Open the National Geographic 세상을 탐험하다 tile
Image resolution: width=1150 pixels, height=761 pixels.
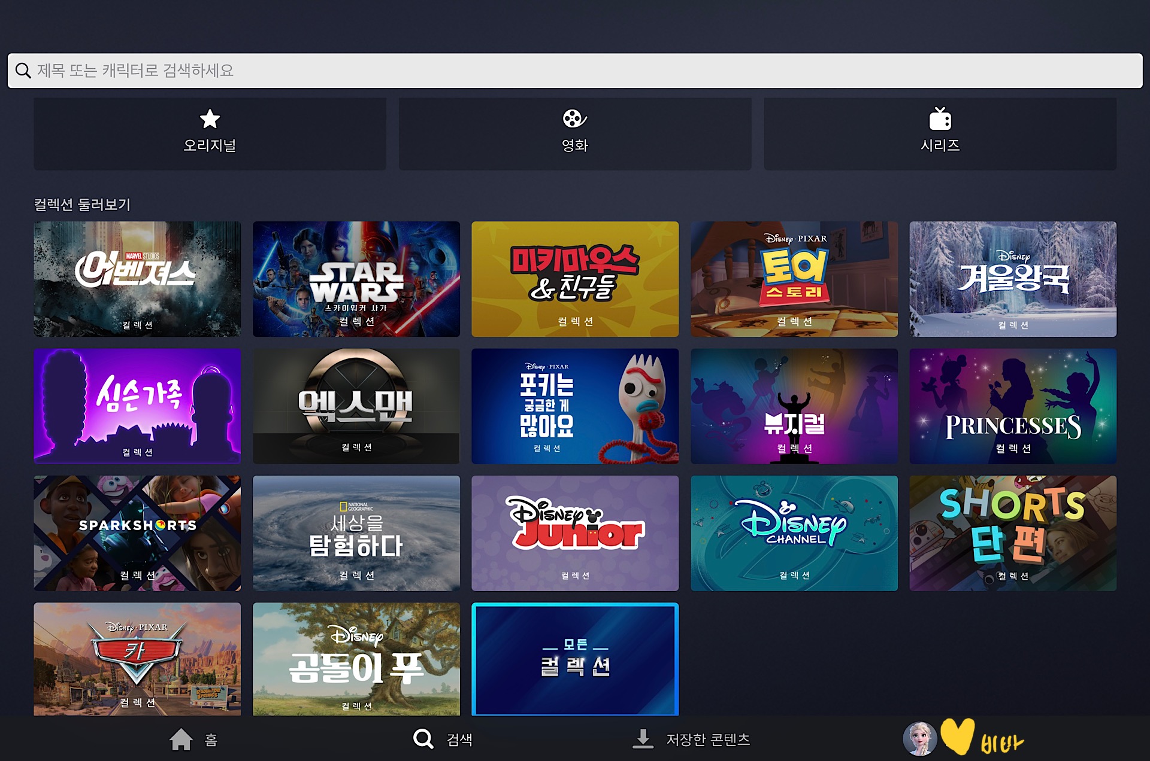click(x=356, y=532)
